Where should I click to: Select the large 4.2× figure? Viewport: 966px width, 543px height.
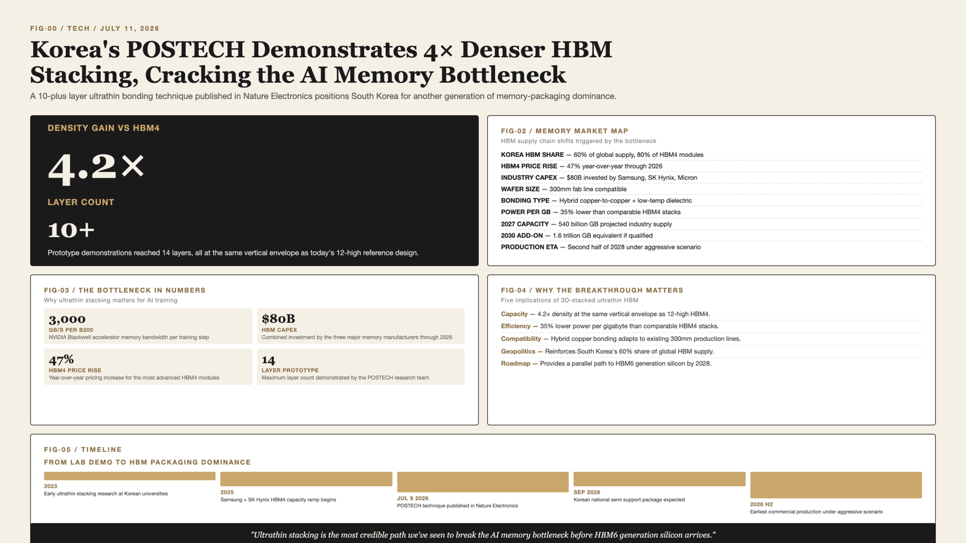(x=97, y=167)
